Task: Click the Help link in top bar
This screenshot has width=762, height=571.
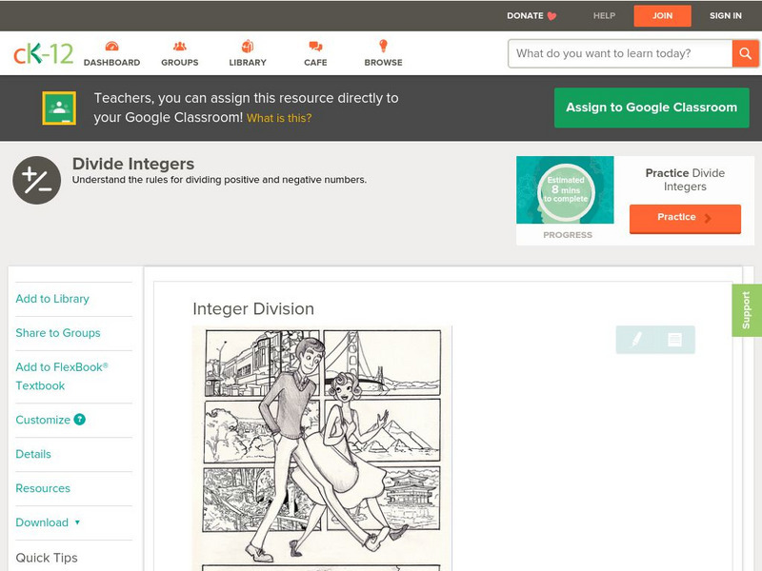Action: click(604, 15)
